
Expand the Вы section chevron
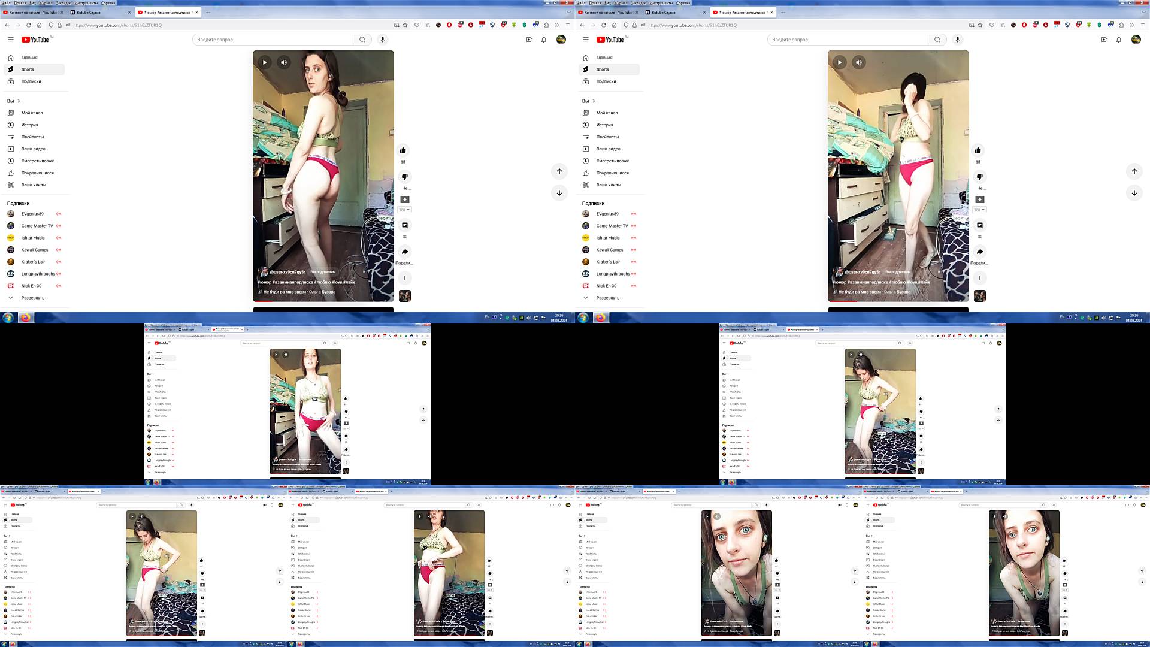[19, 101]
